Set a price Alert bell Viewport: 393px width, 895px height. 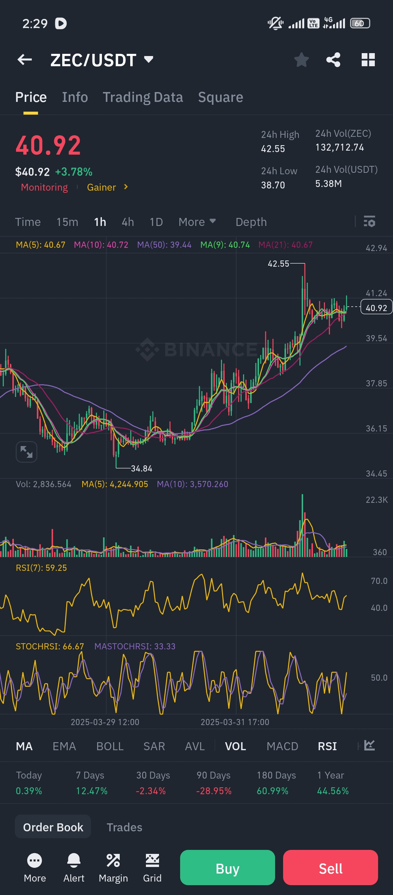tap(74, 868)
